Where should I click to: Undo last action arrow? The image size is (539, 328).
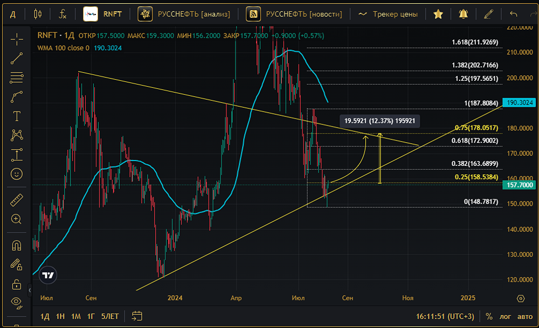(x=514, y=14)
